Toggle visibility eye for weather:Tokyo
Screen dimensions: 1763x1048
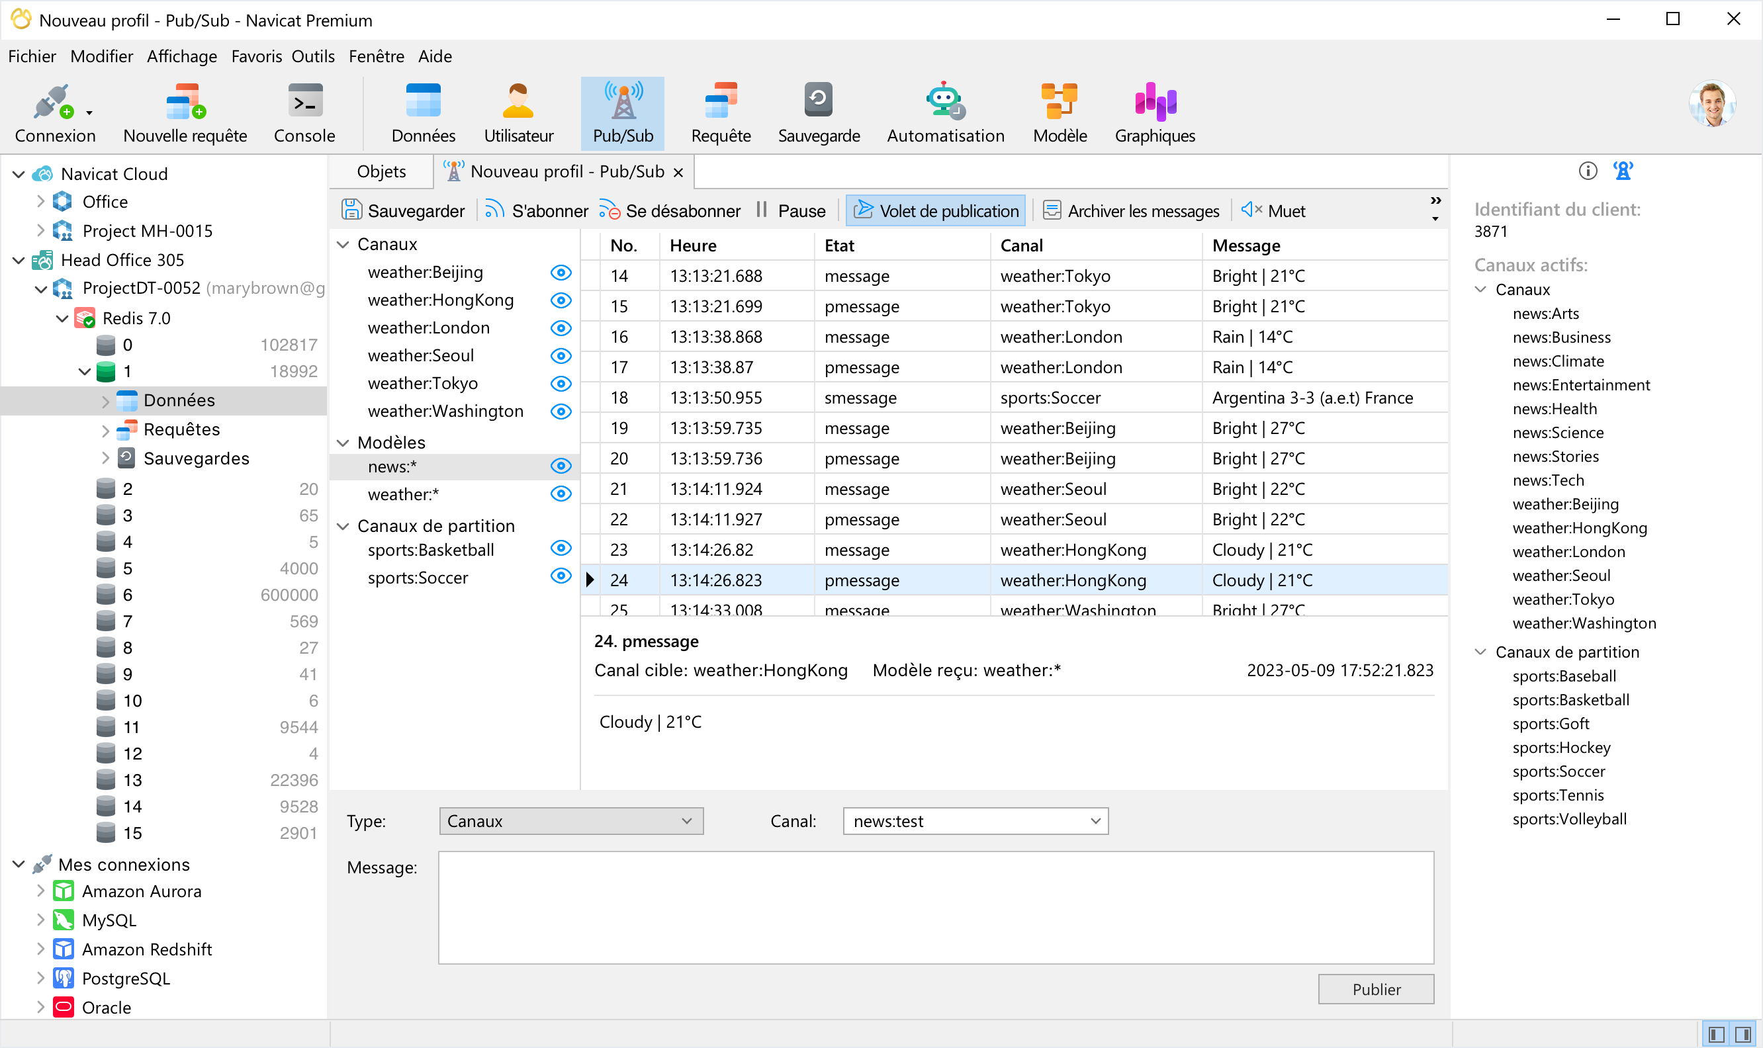tap(561, 384)
